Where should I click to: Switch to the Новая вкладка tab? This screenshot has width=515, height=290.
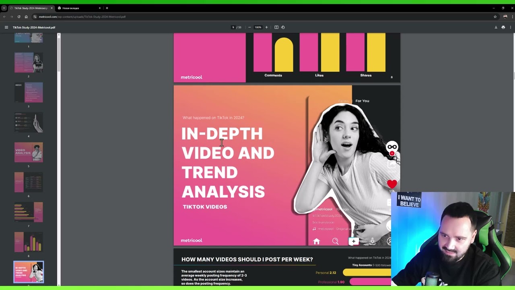[x=79, y=8]
